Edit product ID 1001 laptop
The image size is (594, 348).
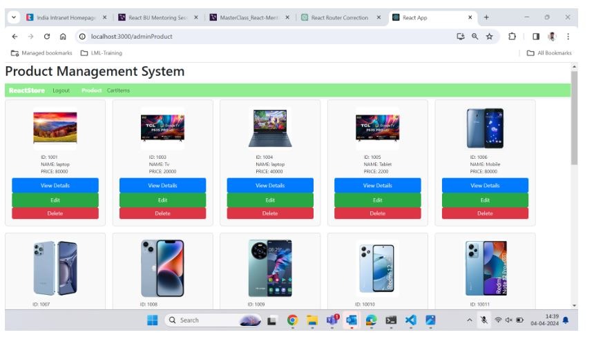click(55, 201)
